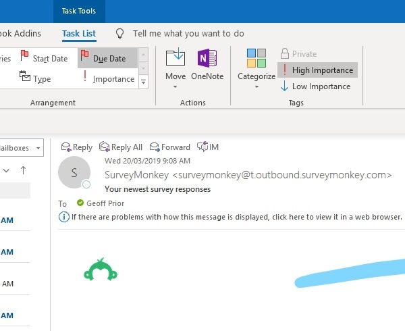Open the Move dropdown arrow
Viewport: 405px width, 331px height.
(x=175, y=86)
